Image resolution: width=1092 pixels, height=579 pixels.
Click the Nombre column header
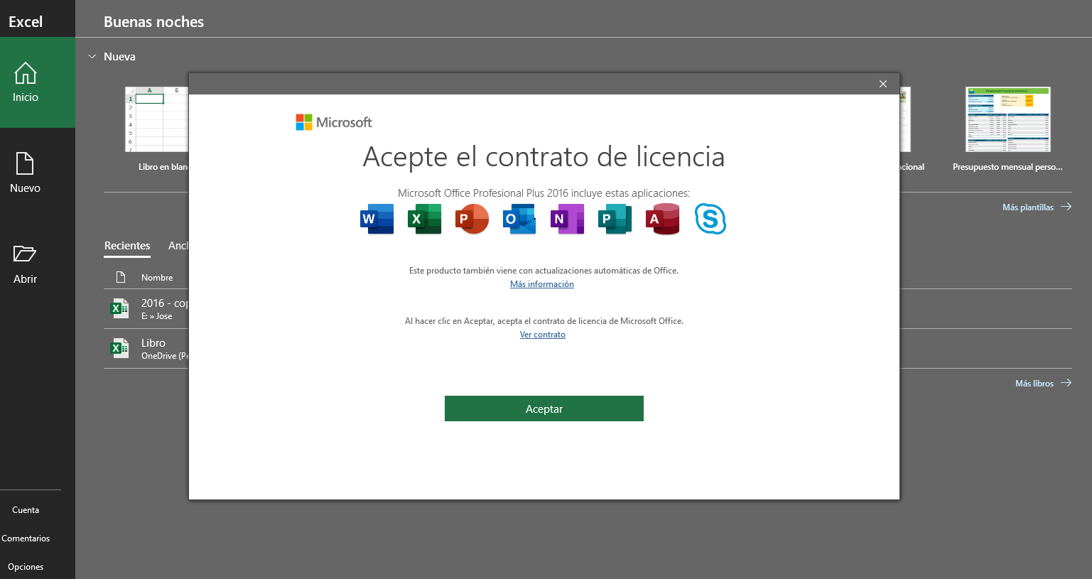click(157, 278)
